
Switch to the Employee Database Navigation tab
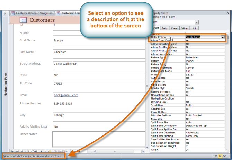[x=32, y=13]
